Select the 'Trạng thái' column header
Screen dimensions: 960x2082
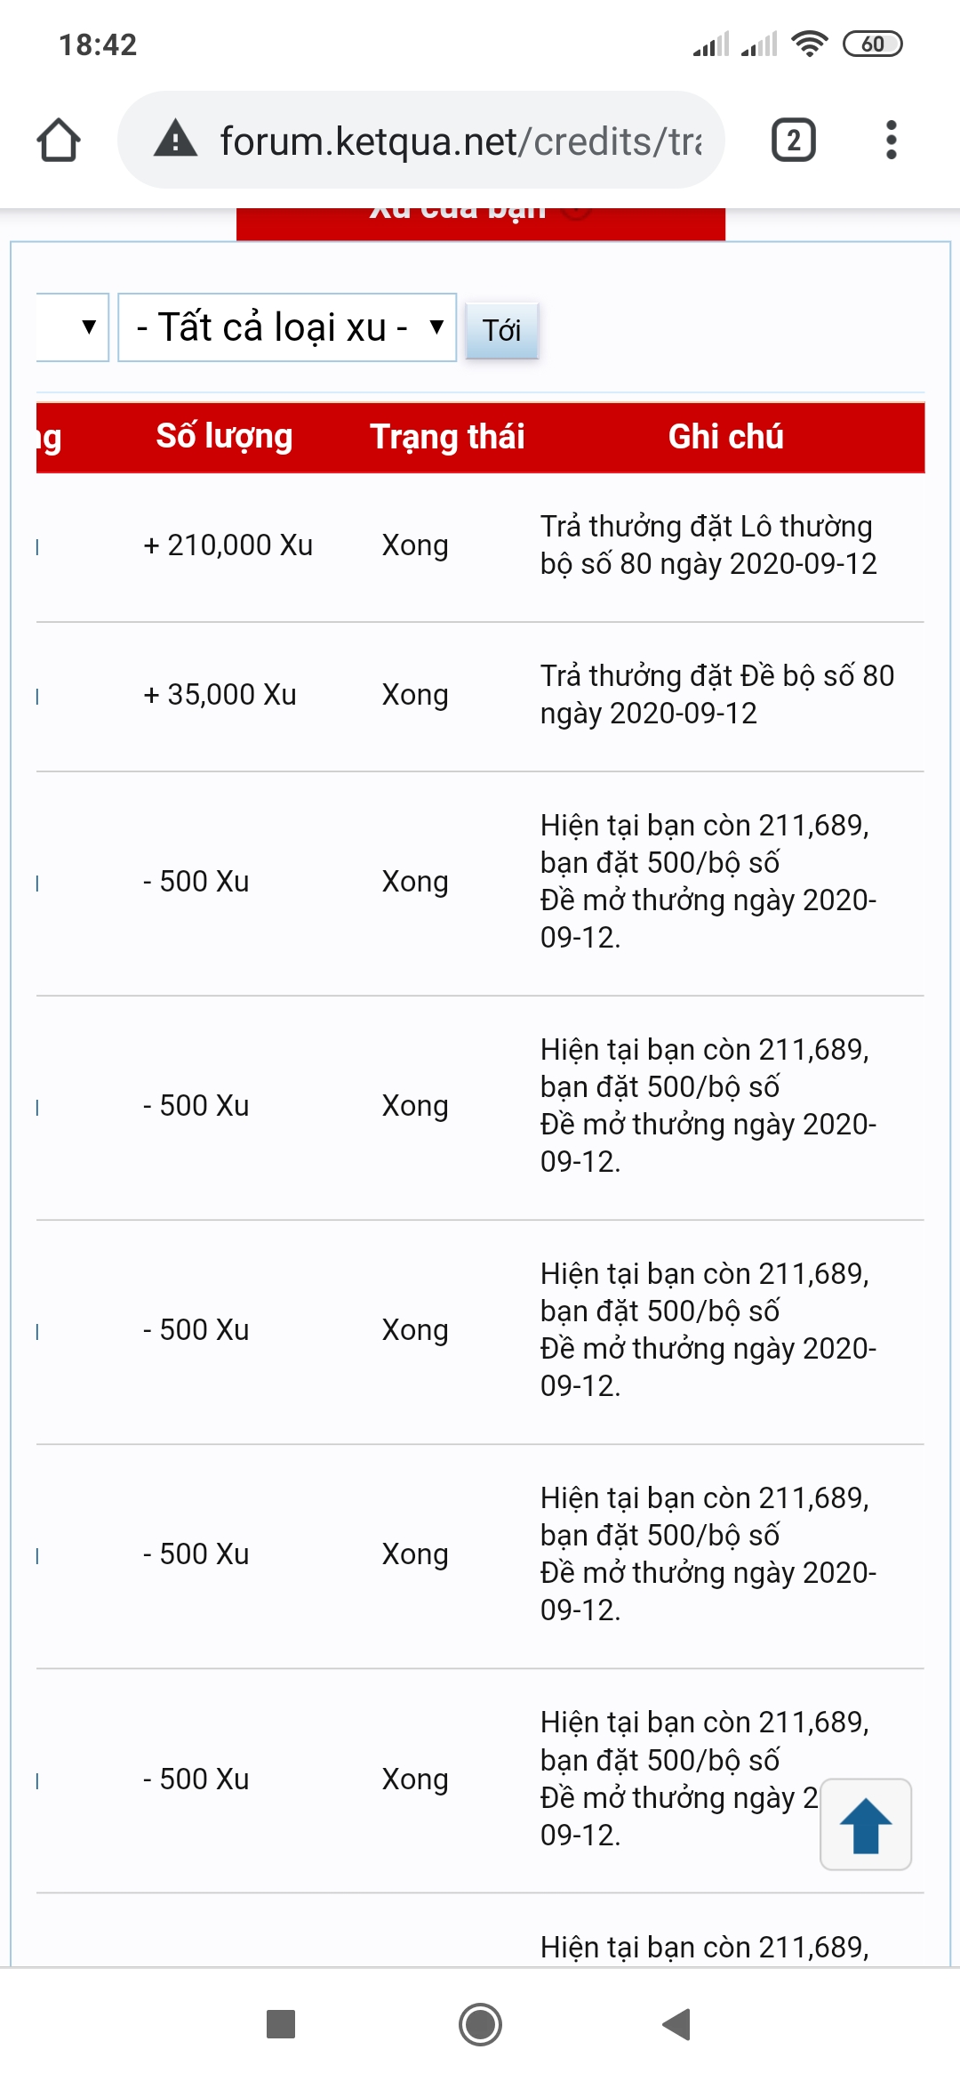click(447, 437)
